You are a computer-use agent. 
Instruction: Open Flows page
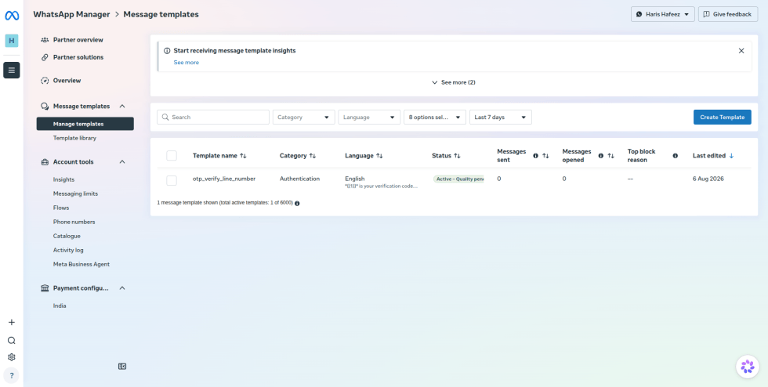(x=61, y=208)
